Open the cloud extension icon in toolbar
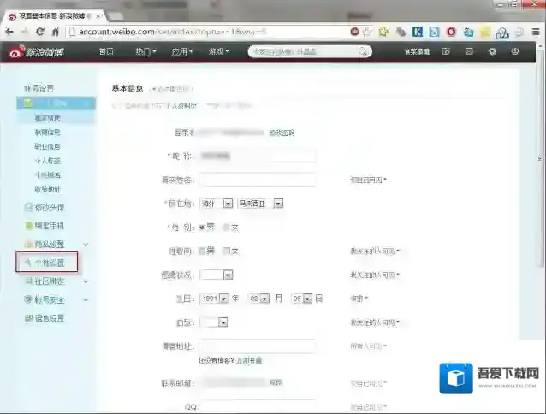 coord(502,33)
